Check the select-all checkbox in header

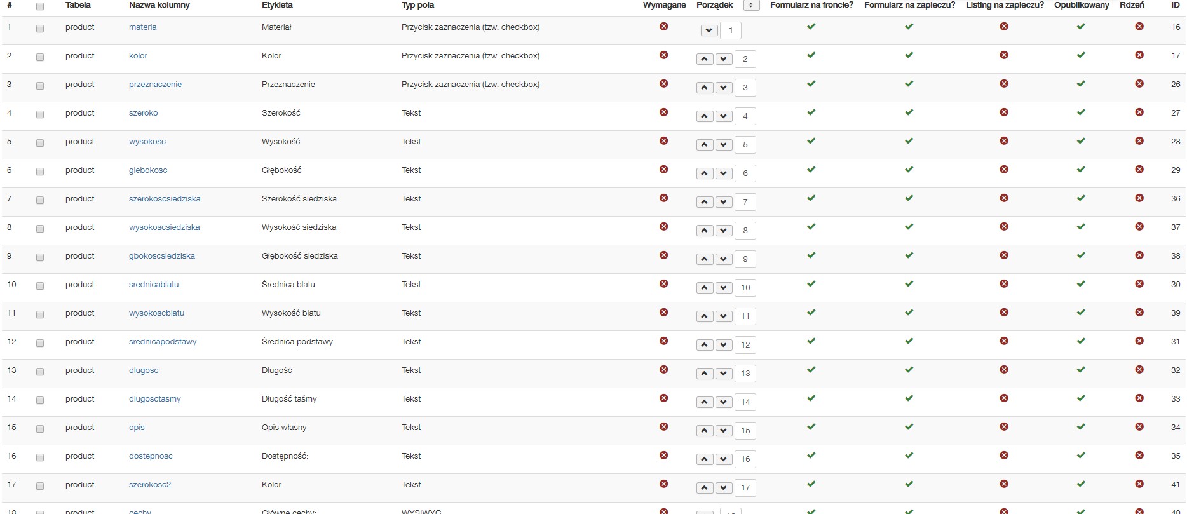tap(40, 6)
